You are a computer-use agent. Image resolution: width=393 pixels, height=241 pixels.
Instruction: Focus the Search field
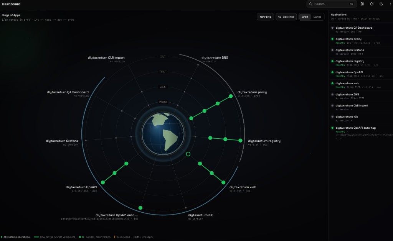331,4
